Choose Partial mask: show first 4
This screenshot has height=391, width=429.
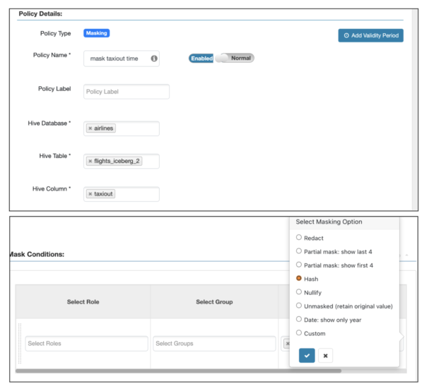(x=299, y=265)
